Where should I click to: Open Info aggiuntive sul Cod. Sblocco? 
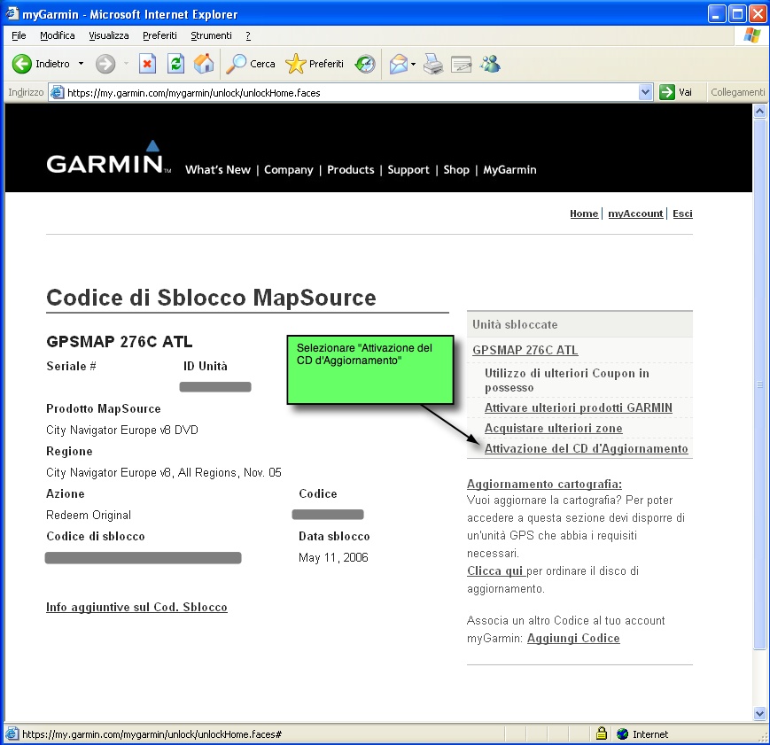[x=136, y=608]
